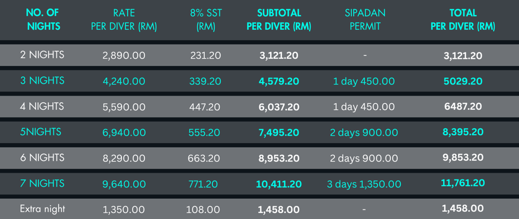Image resolution: width=519 pixels, height=219 pixels.
Task: Click the "2 NIGHTS" row label
Action: (x=42, y=55)
